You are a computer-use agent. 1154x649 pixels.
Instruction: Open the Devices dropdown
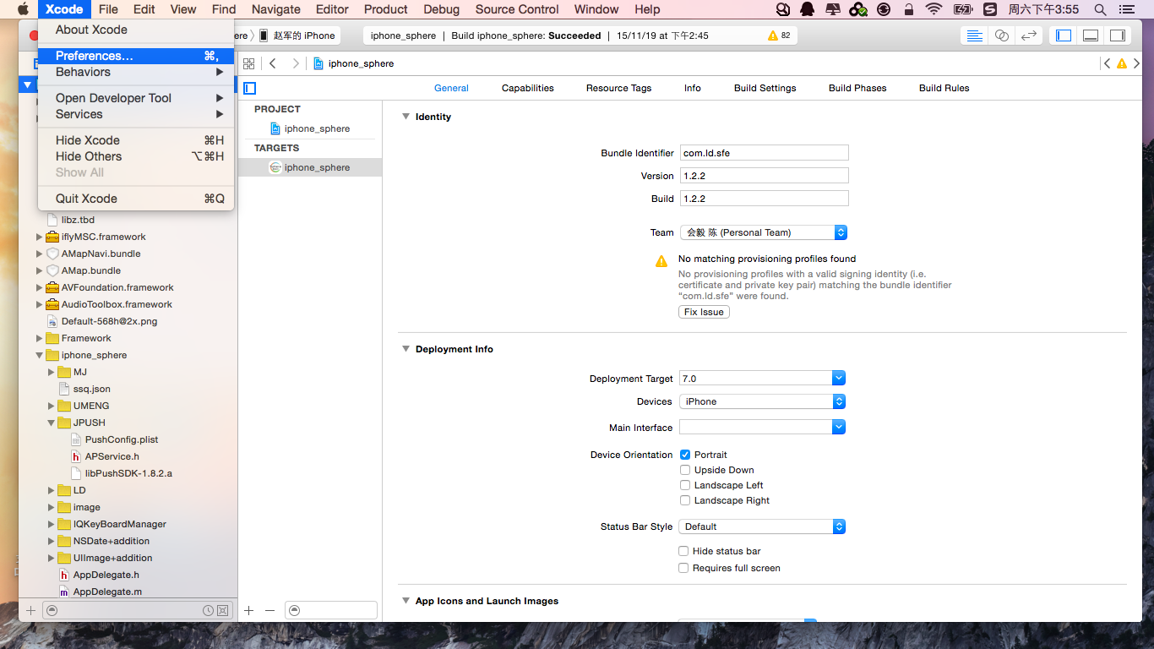pyautogui.click(x=762, y=401)
